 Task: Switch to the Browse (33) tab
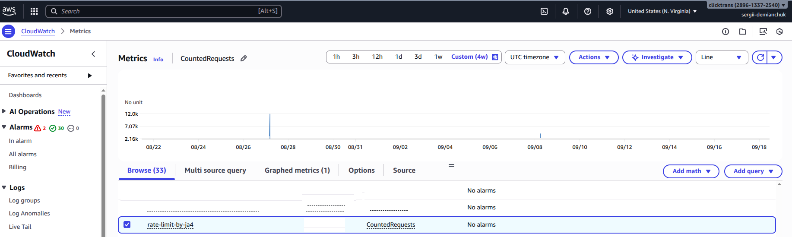click(x=146, y=171)
